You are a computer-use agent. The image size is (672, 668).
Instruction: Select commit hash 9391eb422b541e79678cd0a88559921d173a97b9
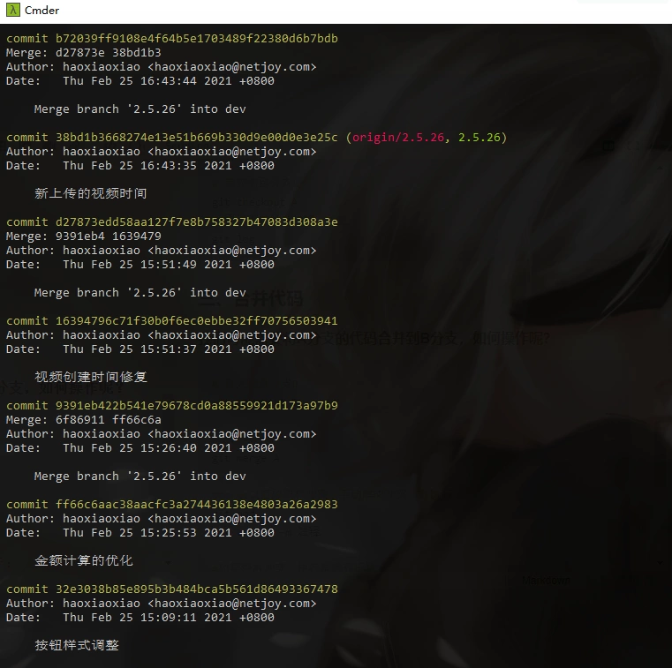(x=197, y=406)
